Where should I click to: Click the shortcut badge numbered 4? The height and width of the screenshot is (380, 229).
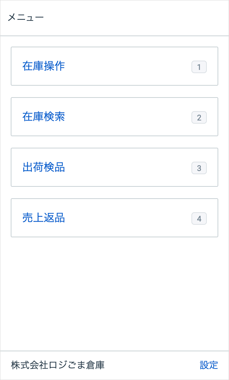pyautogui.click(x=199, y=219)
